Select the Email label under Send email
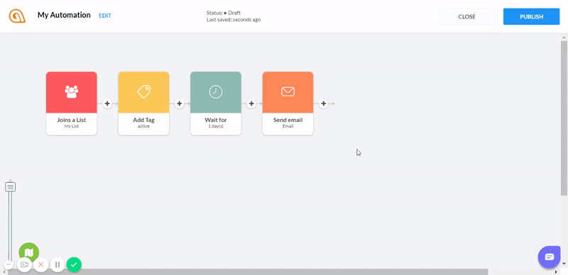Image resolution: width=568 pixels, height=275 pixels. 288,127
